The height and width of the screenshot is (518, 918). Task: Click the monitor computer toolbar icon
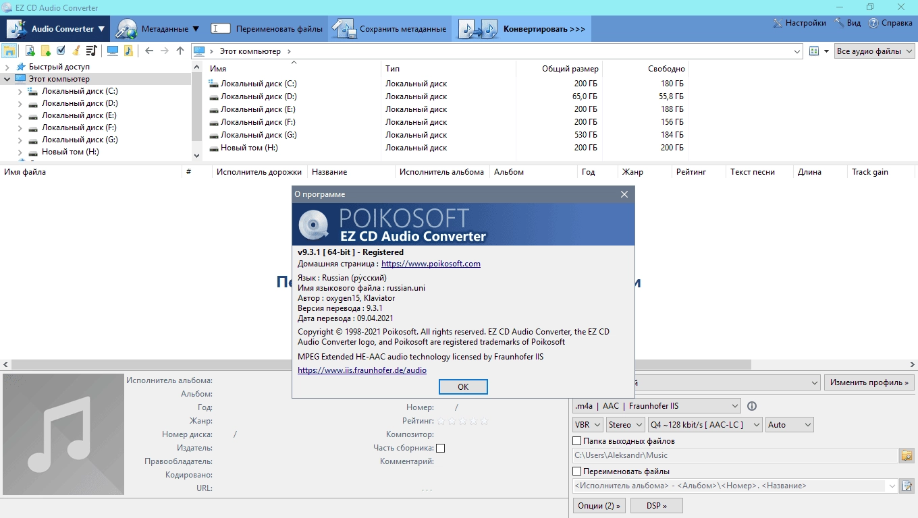pos(113,51)
